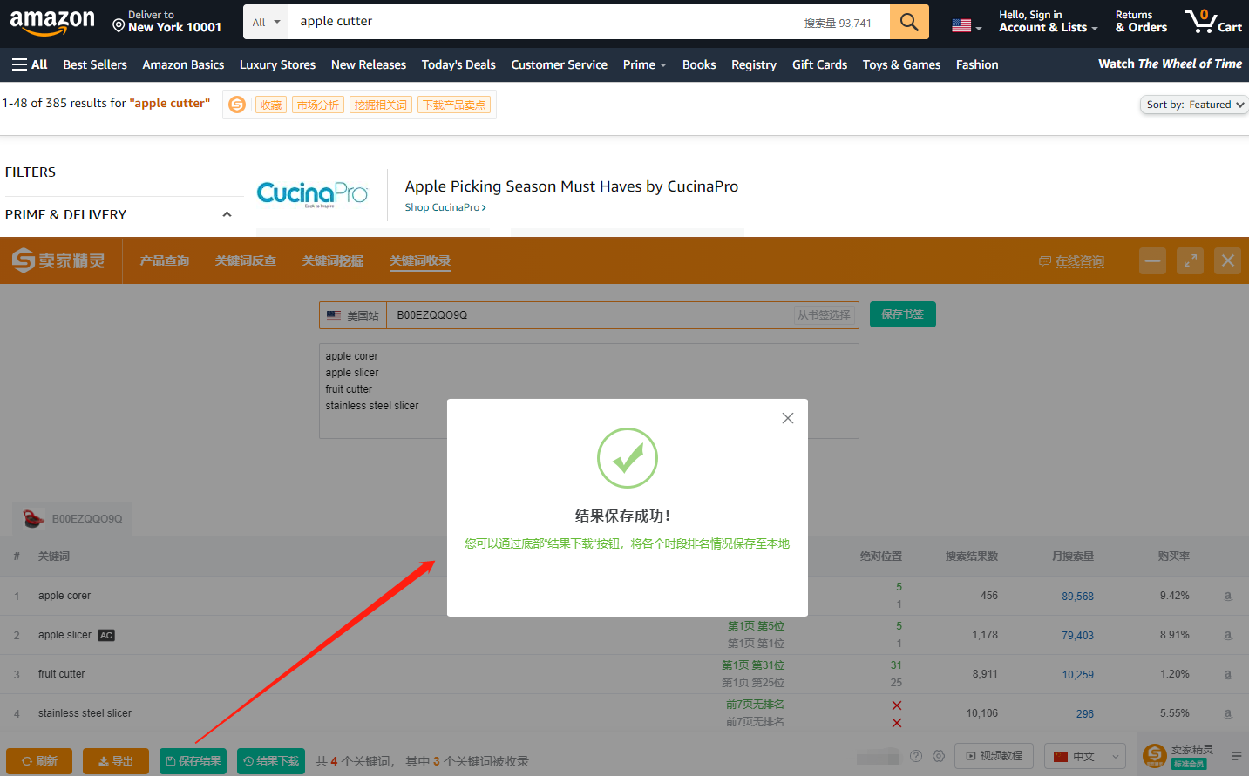
Task: Click the Amazon 'a' icon in stainless steel slicer row
Action: click(1228, 713)
